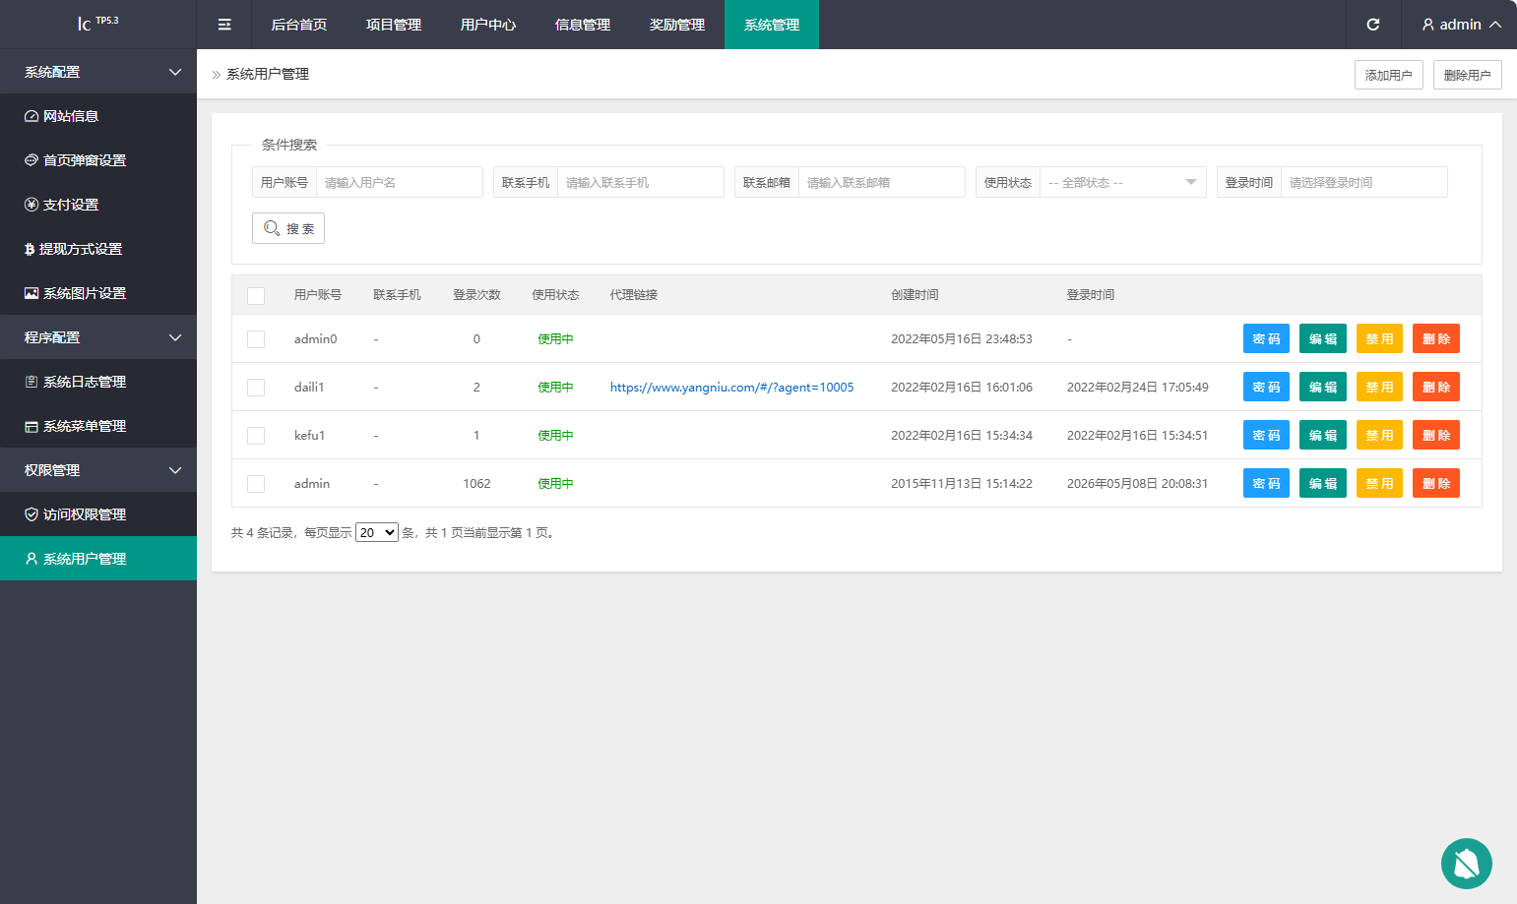Click 编辑 button for kefu1
The width and height of the screenshot is (1517, 904).
click(x=1323, y=435)
